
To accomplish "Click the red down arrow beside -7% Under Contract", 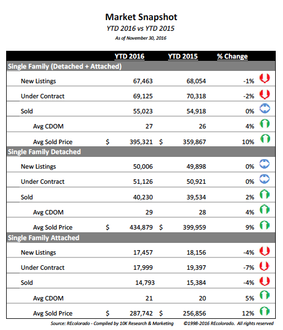I will point(264,266).
